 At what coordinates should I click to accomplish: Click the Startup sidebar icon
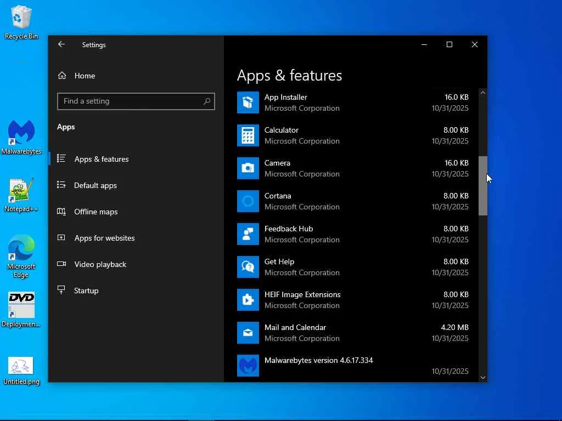click(x=61, y=290)
